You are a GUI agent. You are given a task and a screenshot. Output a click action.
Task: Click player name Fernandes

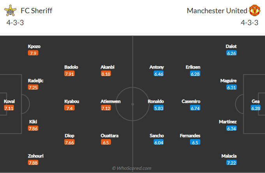tap(191, 136)
